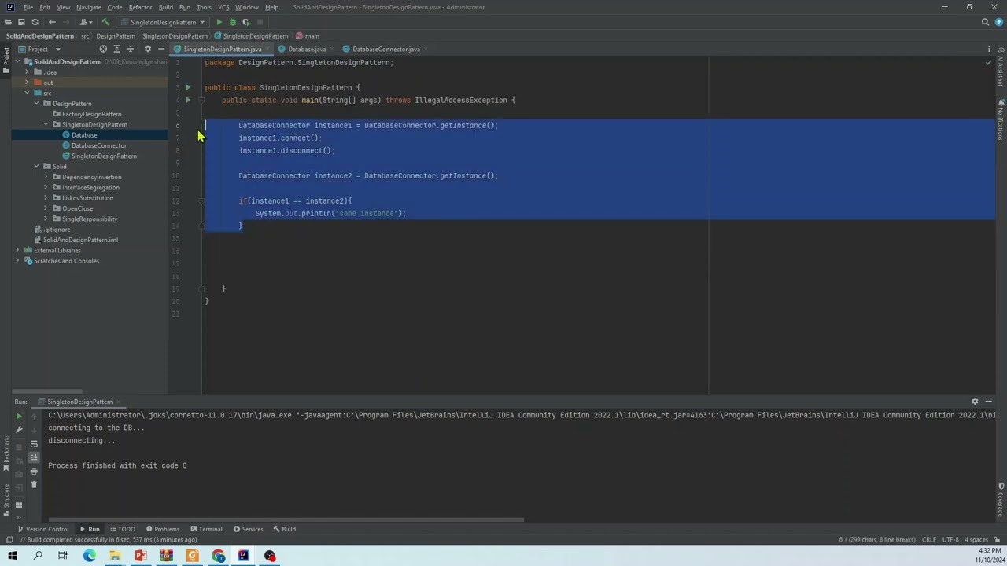This screenshot has height=566, width=1007.
Task: Open the Version Control tool window
Action: click(43, 529)
